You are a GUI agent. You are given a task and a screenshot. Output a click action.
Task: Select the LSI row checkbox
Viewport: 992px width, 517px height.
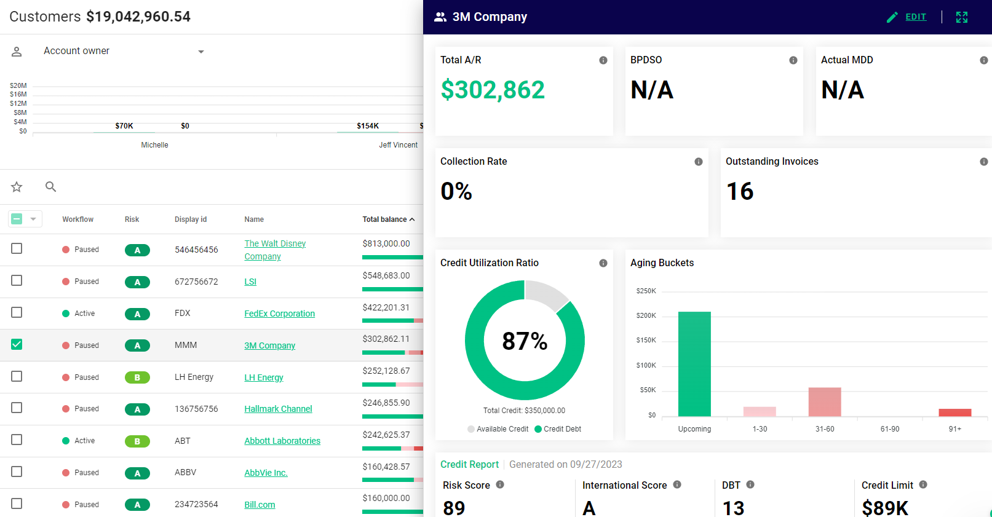tap(17, 280)
